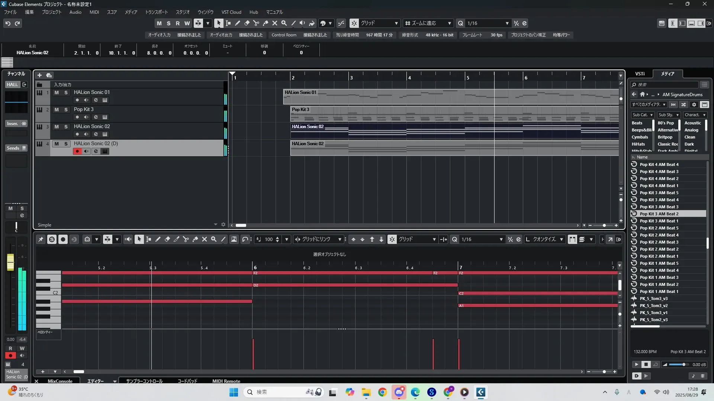Select Pop Kit 2 AM Beat 3 loop

pos(659,242)
